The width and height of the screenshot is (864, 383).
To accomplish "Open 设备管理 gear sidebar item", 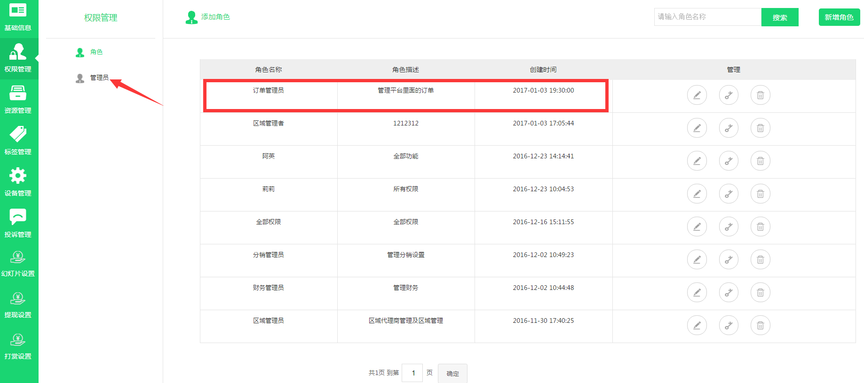I will pos(18,182).
